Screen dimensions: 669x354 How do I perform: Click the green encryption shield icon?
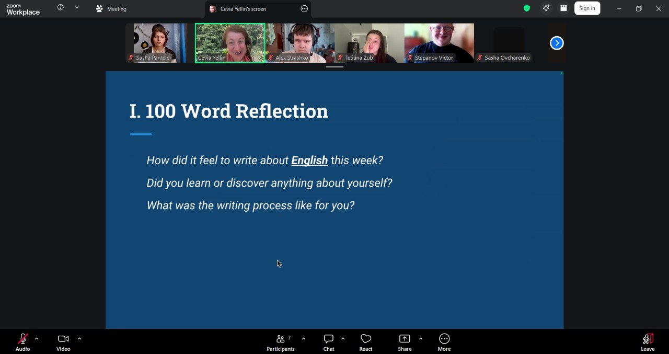tap(527, 8)
